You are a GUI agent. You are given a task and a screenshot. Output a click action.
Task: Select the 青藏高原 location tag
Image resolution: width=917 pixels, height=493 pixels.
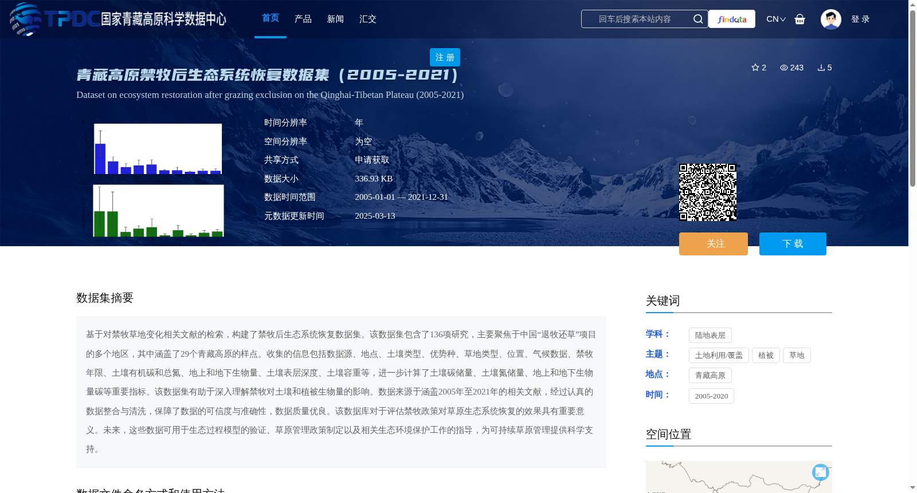710,376
